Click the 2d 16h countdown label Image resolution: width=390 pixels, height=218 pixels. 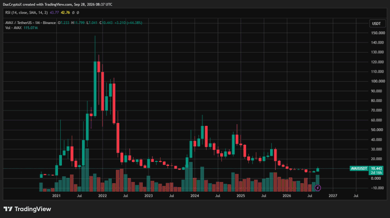click(x=376, y=173)
